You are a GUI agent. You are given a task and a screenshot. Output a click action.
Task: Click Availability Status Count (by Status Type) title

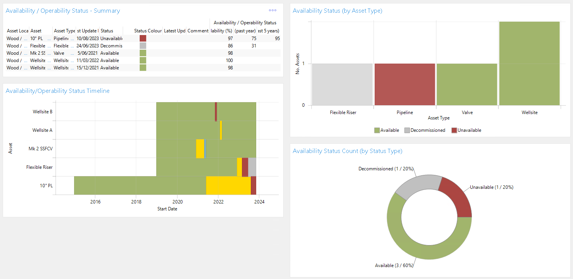tap(348, 151)
